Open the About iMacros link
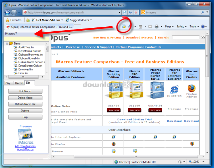Image resolution: width=214 pixels, height=168 pixels. tap(25, 149)
